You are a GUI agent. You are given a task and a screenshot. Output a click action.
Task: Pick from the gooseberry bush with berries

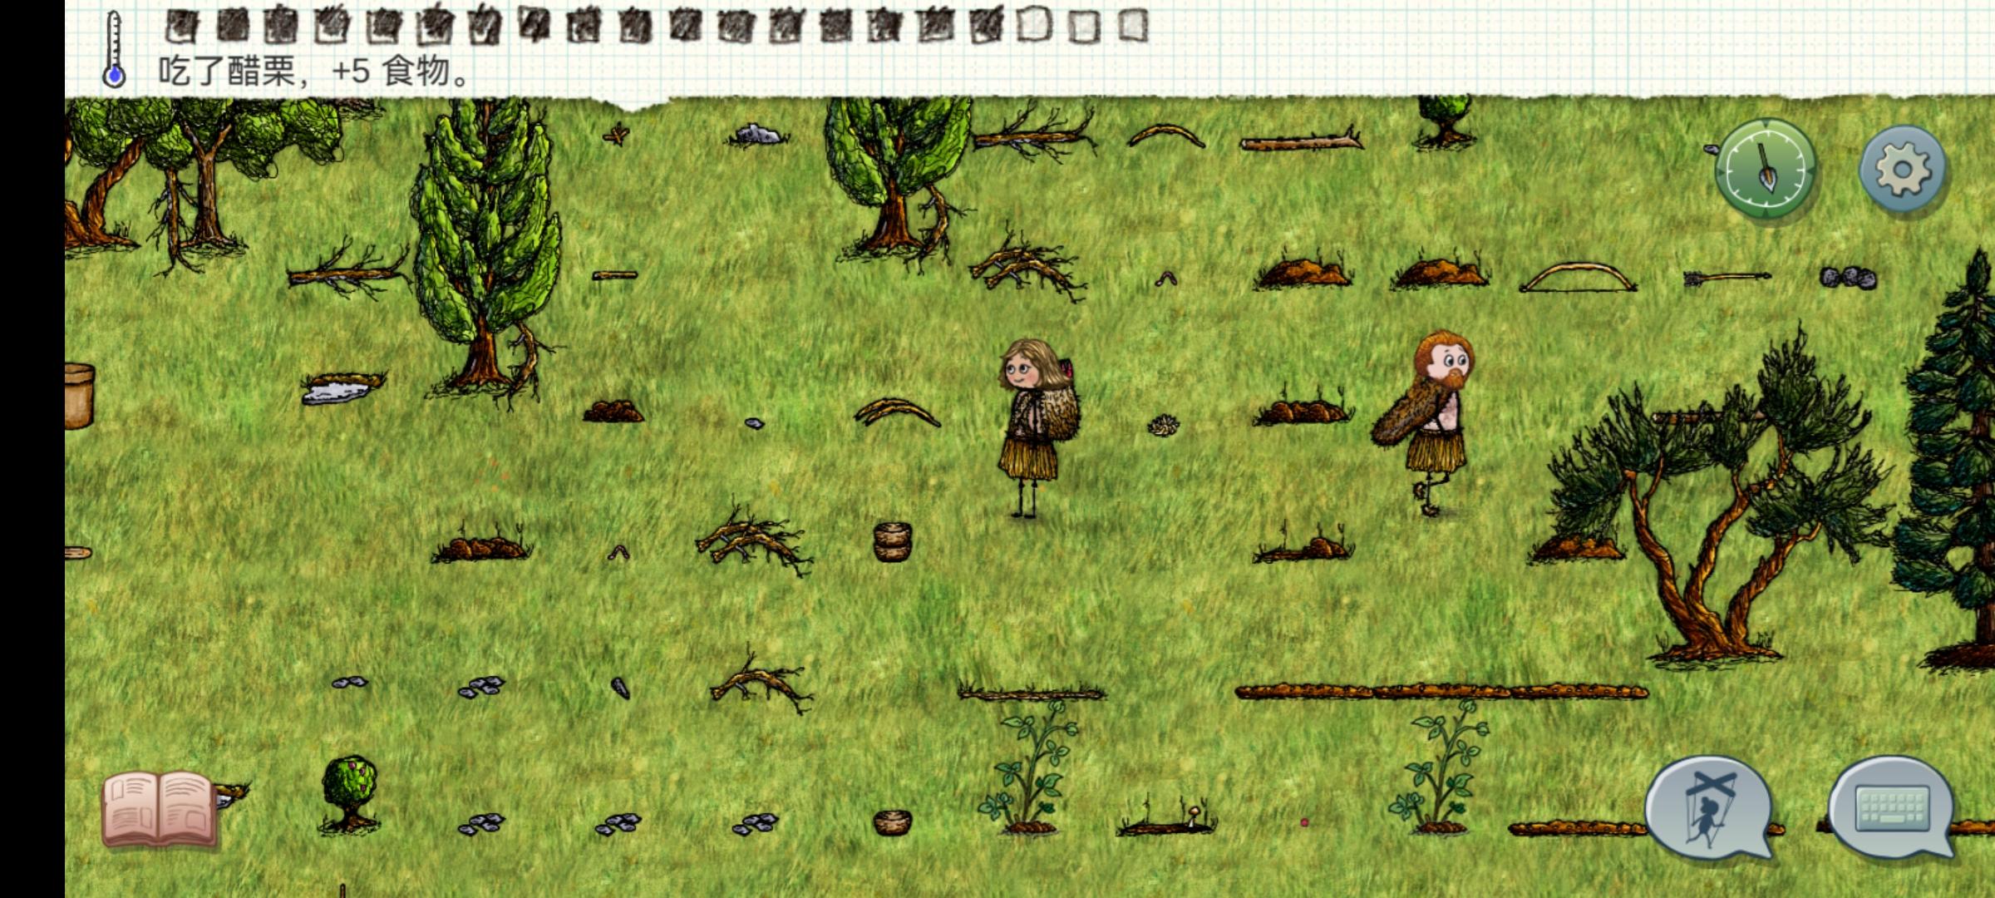pos(349,793)
